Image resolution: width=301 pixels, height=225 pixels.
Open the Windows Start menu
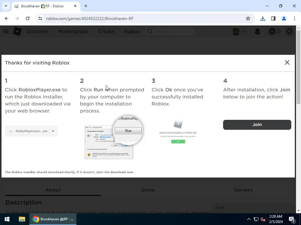point(7,219)
